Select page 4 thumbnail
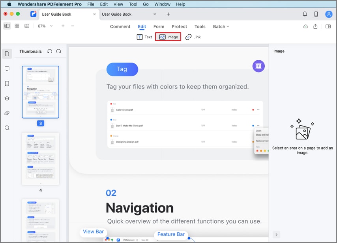The width and height of the screenshot is (337, 243). [x=40, y=159]
